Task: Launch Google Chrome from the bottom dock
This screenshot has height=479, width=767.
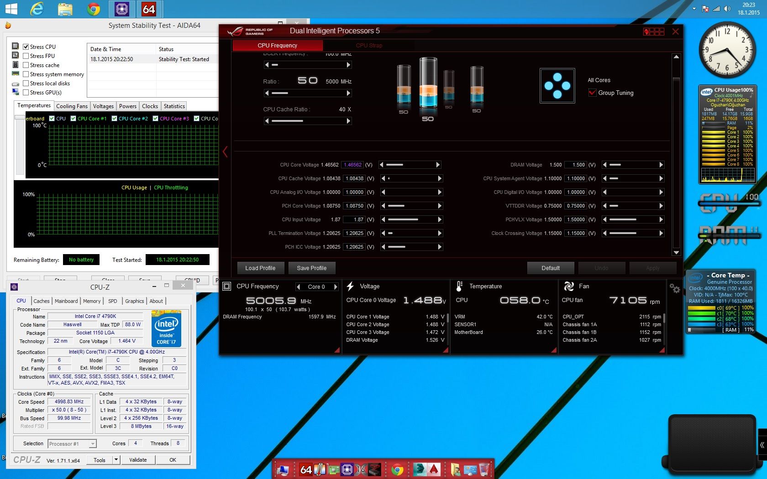Action: point(397,469)
